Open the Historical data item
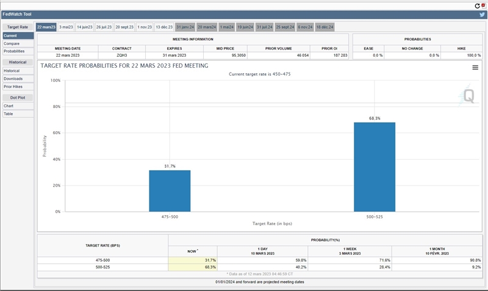Screen dimensions: 488x291 [12, 71]
